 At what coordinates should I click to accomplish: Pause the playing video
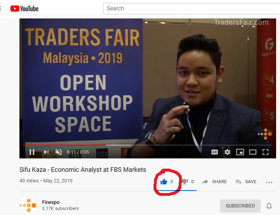(x=32, y=152)
